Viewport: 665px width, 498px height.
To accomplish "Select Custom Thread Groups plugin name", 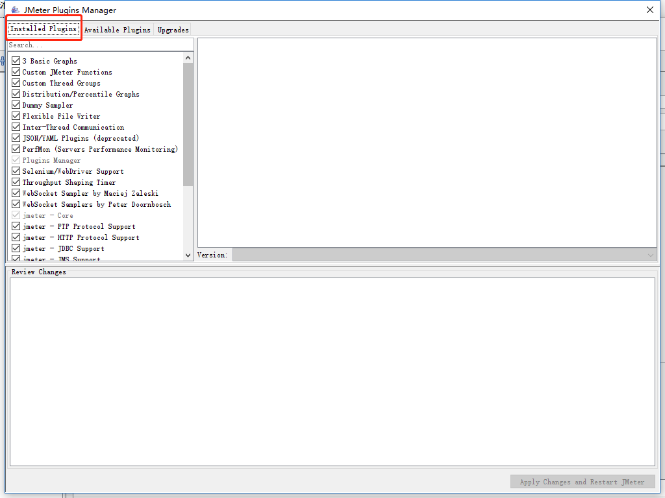I will [61, 83].
